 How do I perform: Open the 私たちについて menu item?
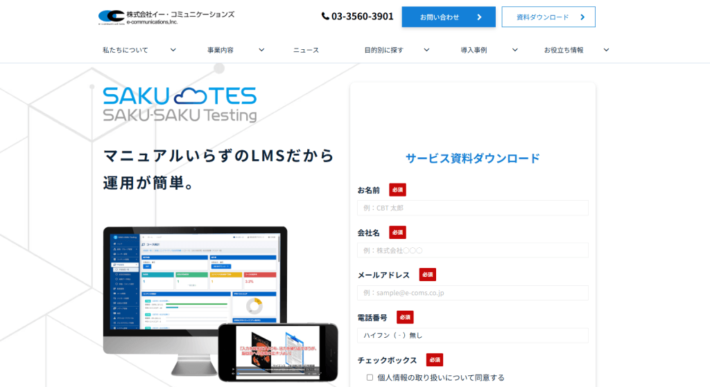tap(125, 50)
